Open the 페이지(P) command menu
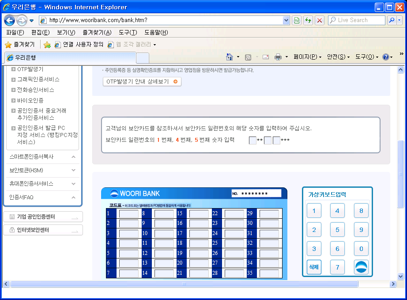 coord(307,57)
